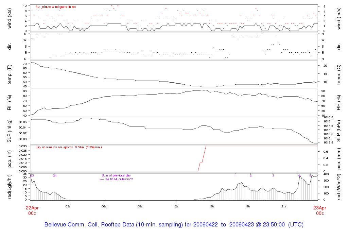The height and width of the screenshot is (238, 348).
Task: Click the blue Bellevue Comm. Coll. Rooftop Data caption
Action: (174, 224)
